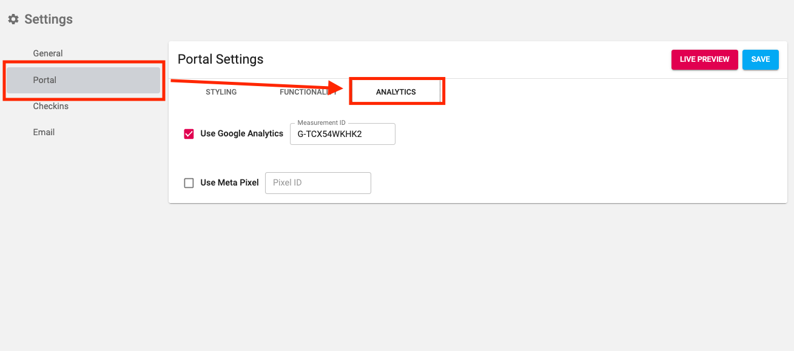Image resolution: width=794 pixels, height=351 pixels.
Task: Open the General settings section
Action: 48,53
